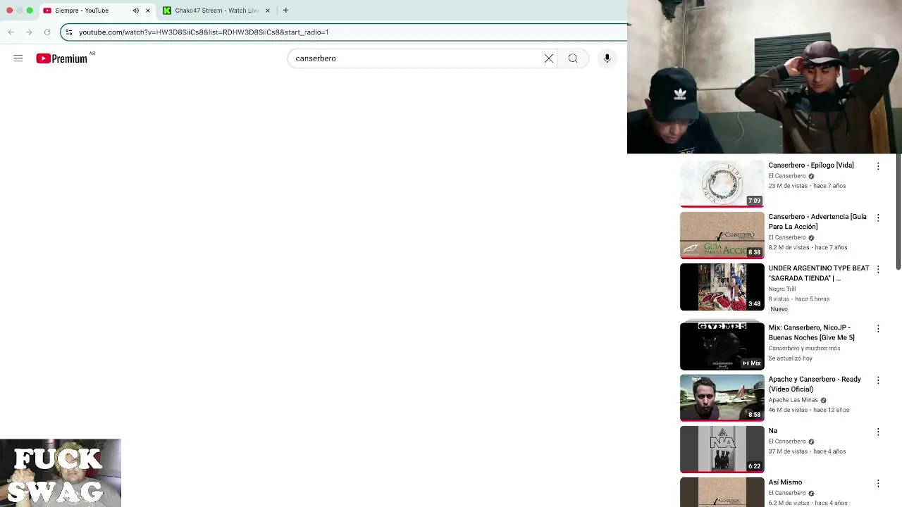Click title Canserbero - Advertencia [Guía Para La Acción]
Screen dimensions: 902x507
817,222
